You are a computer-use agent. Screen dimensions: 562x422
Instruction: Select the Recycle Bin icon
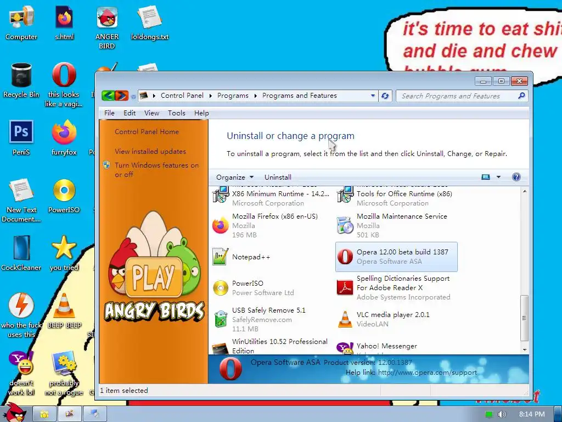pos(21,81)
